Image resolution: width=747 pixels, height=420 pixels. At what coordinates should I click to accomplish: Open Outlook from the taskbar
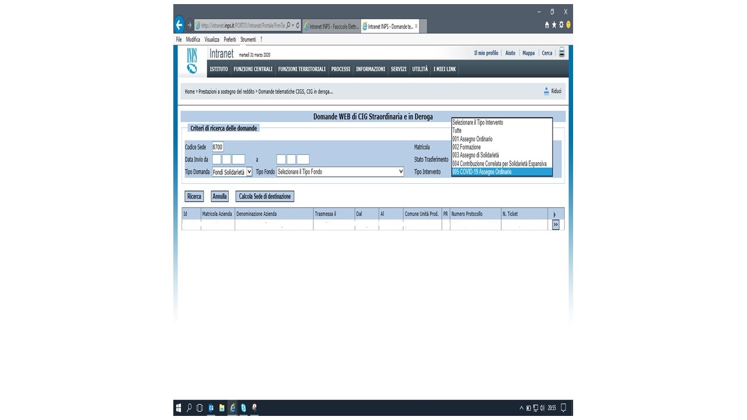[x=211, y=408]
